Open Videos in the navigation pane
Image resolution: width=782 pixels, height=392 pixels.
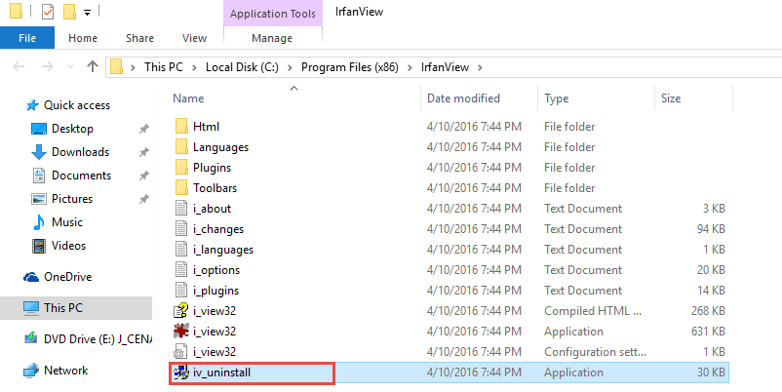pos(69,246)
